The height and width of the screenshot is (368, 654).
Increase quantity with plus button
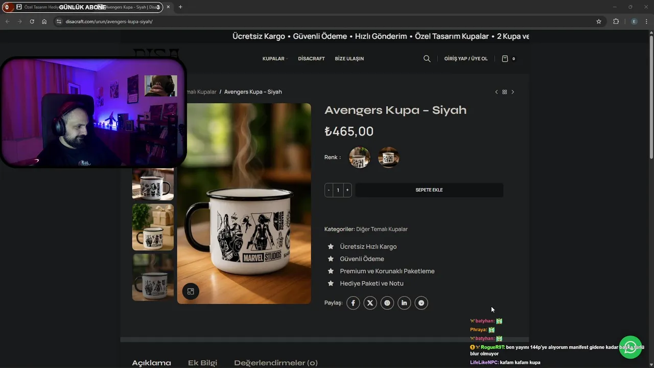point(347,190)
